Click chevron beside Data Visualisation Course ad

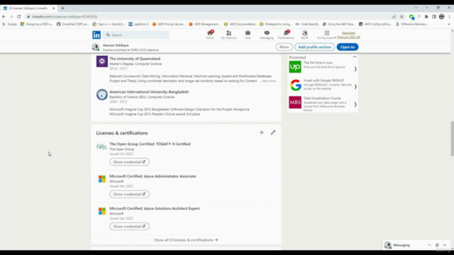pyautogui.click(x=355, y=104)
